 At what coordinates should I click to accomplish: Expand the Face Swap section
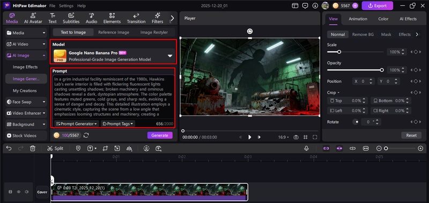(x=26, y=102)
